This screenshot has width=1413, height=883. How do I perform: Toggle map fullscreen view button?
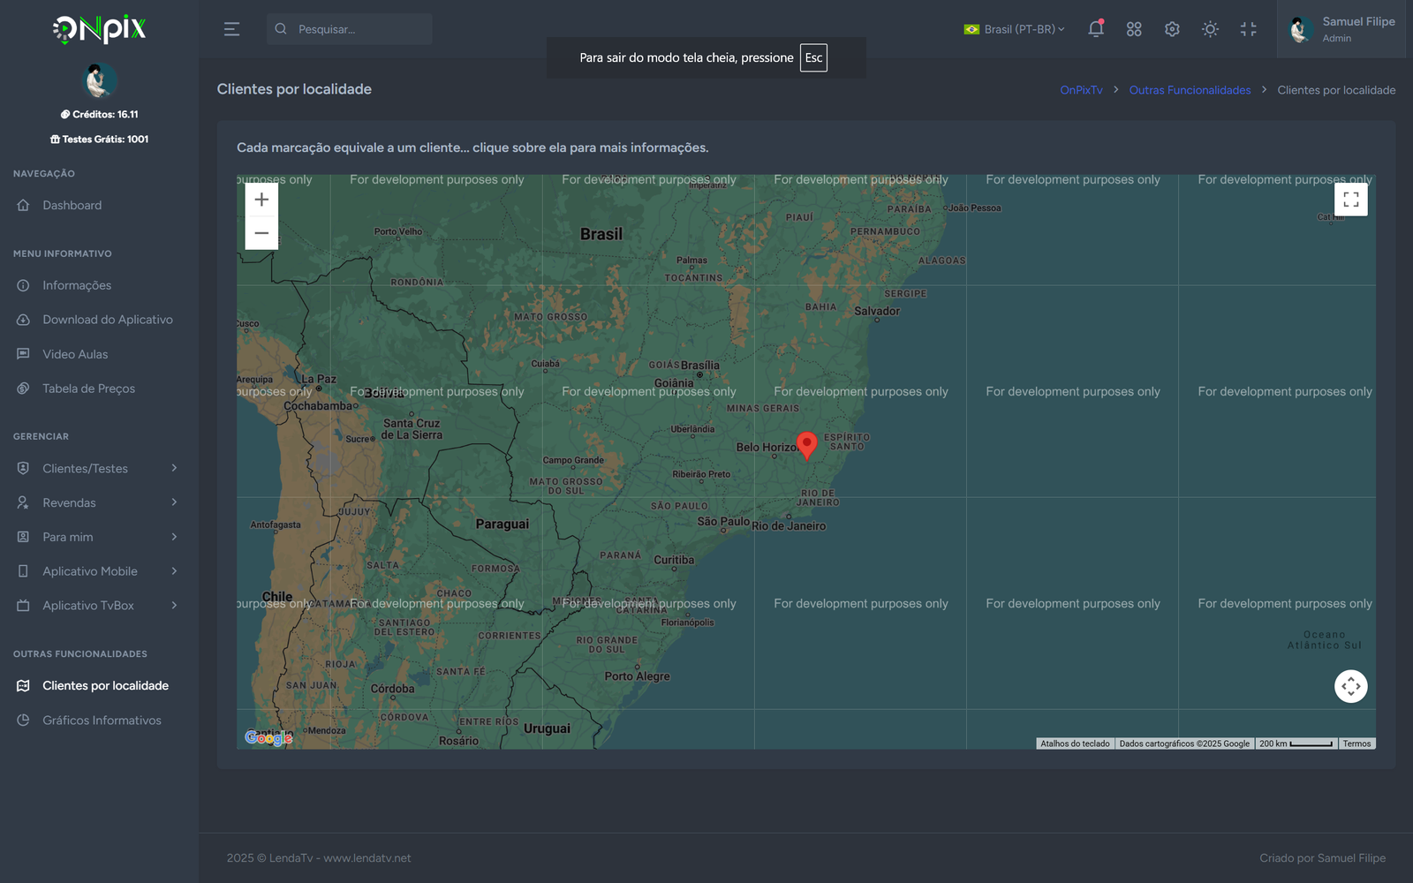[1351, 200]
